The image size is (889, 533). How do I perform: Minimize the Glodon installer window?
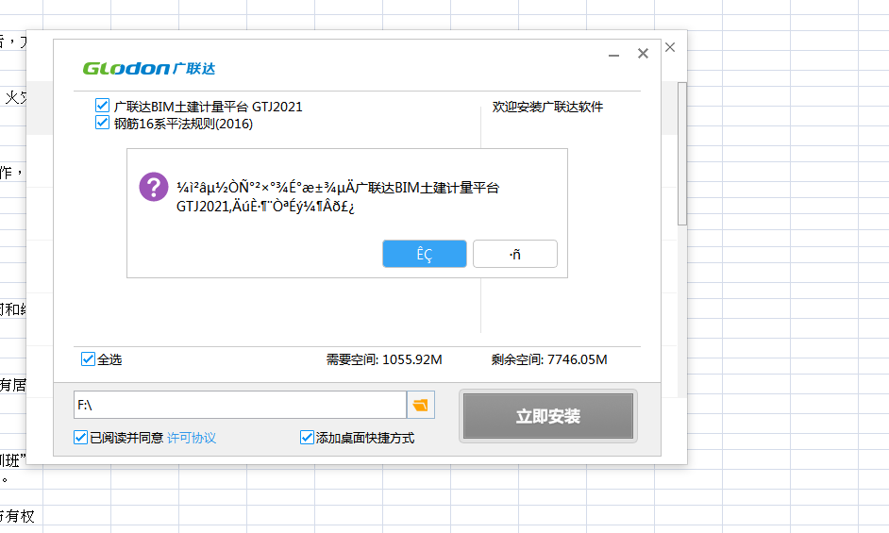(x=613, y=55)
